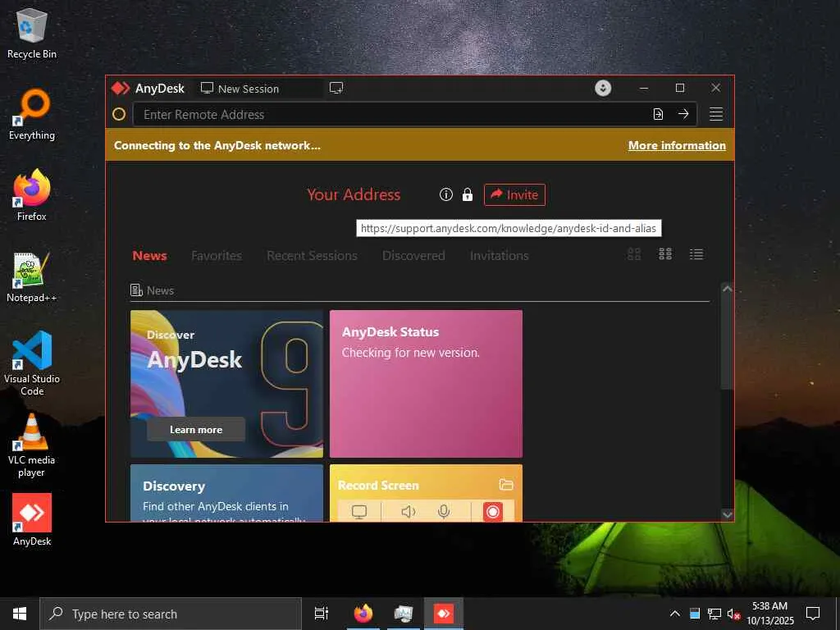Click Learn more on Discover AnyDesk
Screen dimensions: 840x630
point(196,430)
